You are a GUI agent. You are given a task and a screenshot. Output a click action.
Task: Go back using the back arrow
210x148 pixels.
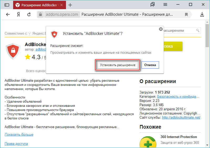(8, 14)
